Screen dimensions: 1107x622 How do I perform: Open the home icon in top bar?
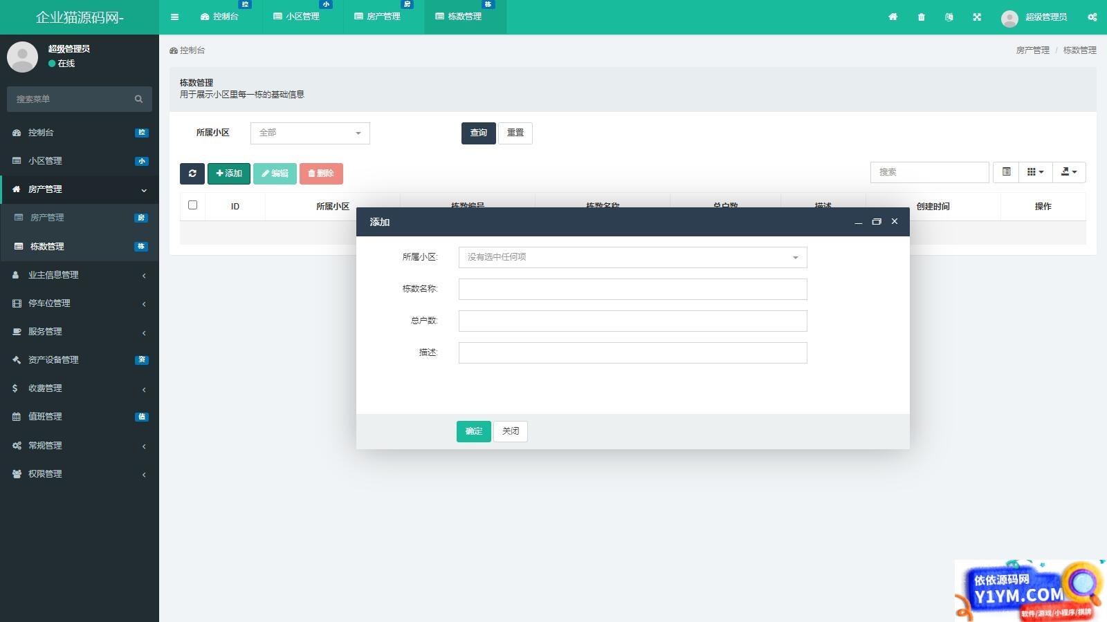(x=893, y=17)
